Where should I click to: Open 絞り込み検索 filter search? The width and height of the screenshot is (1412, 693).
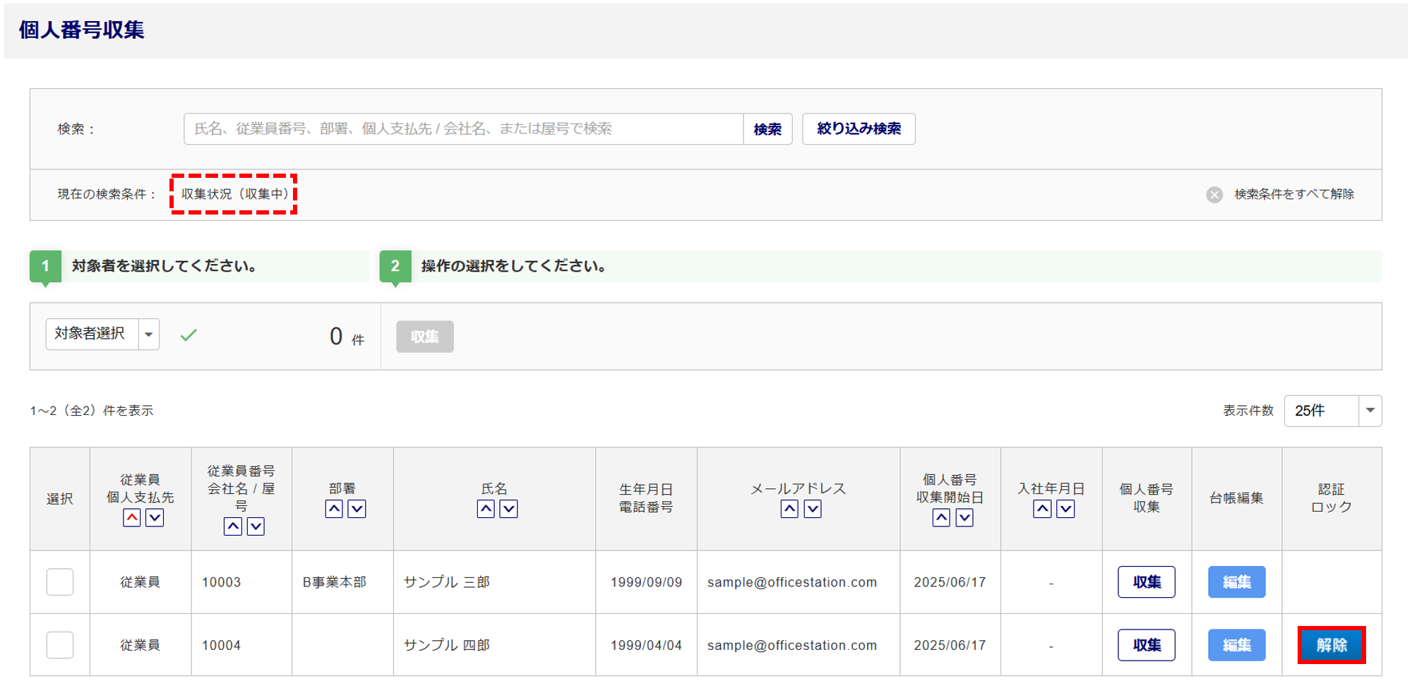pyautogui.click(x=858, y=129)
